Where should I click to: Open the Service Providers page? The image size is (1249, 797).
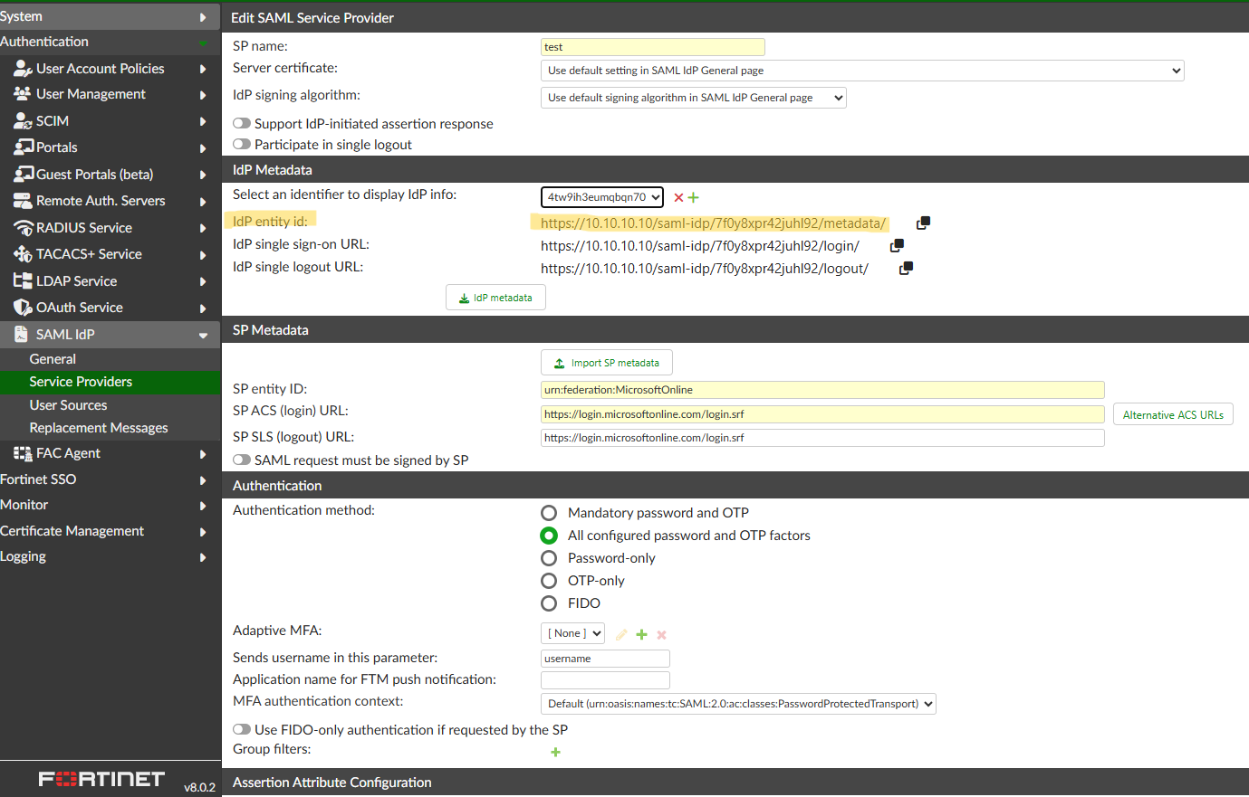pos(110,382)
